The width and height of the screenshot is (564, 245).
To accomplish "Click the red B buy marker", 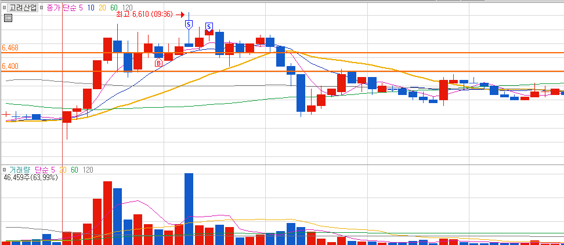I will point(158,63).
